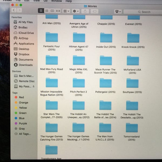
Task: Select Remote Disc device
Action: (x=24, y=81)
